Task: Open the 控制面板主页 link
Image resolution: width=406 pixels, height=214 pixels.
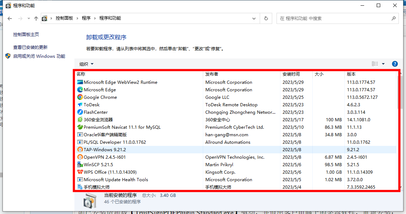Action: coord(26,35)
